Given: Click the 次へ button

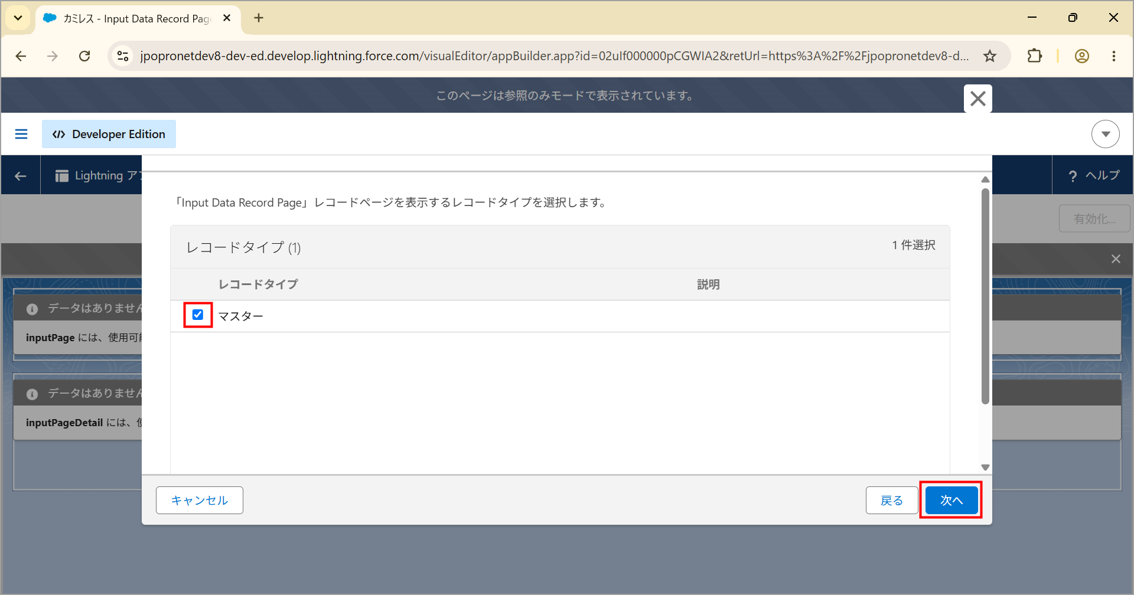Looking at the screenshot, I should coord(951,501).
